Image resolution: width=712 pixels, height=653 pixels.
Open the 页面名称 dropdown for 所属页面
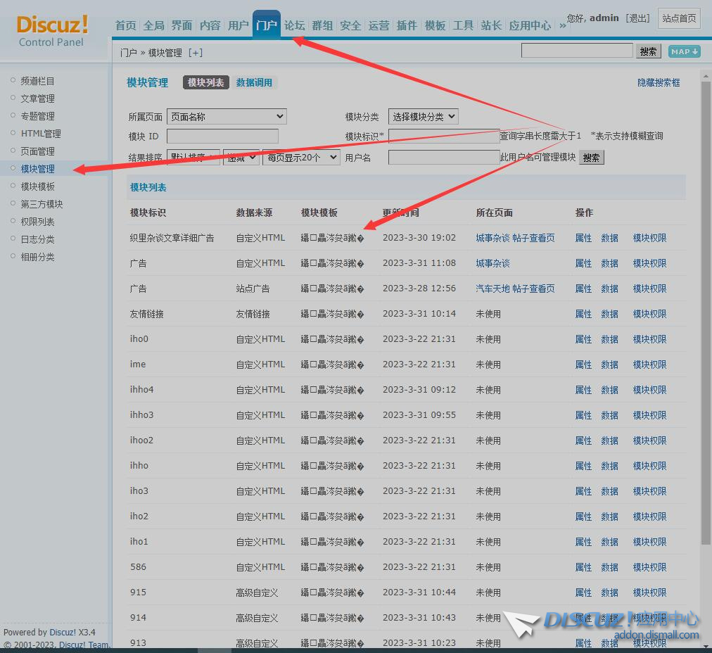227,117
